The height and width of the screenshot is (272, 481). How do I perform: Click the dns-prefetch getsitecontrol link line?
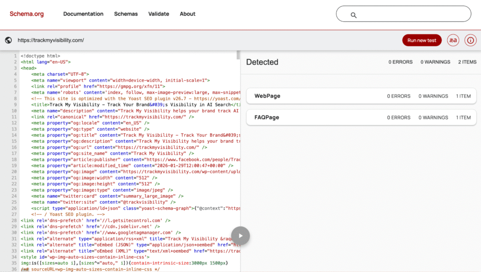pyautogui.click(x=95, y=220)
